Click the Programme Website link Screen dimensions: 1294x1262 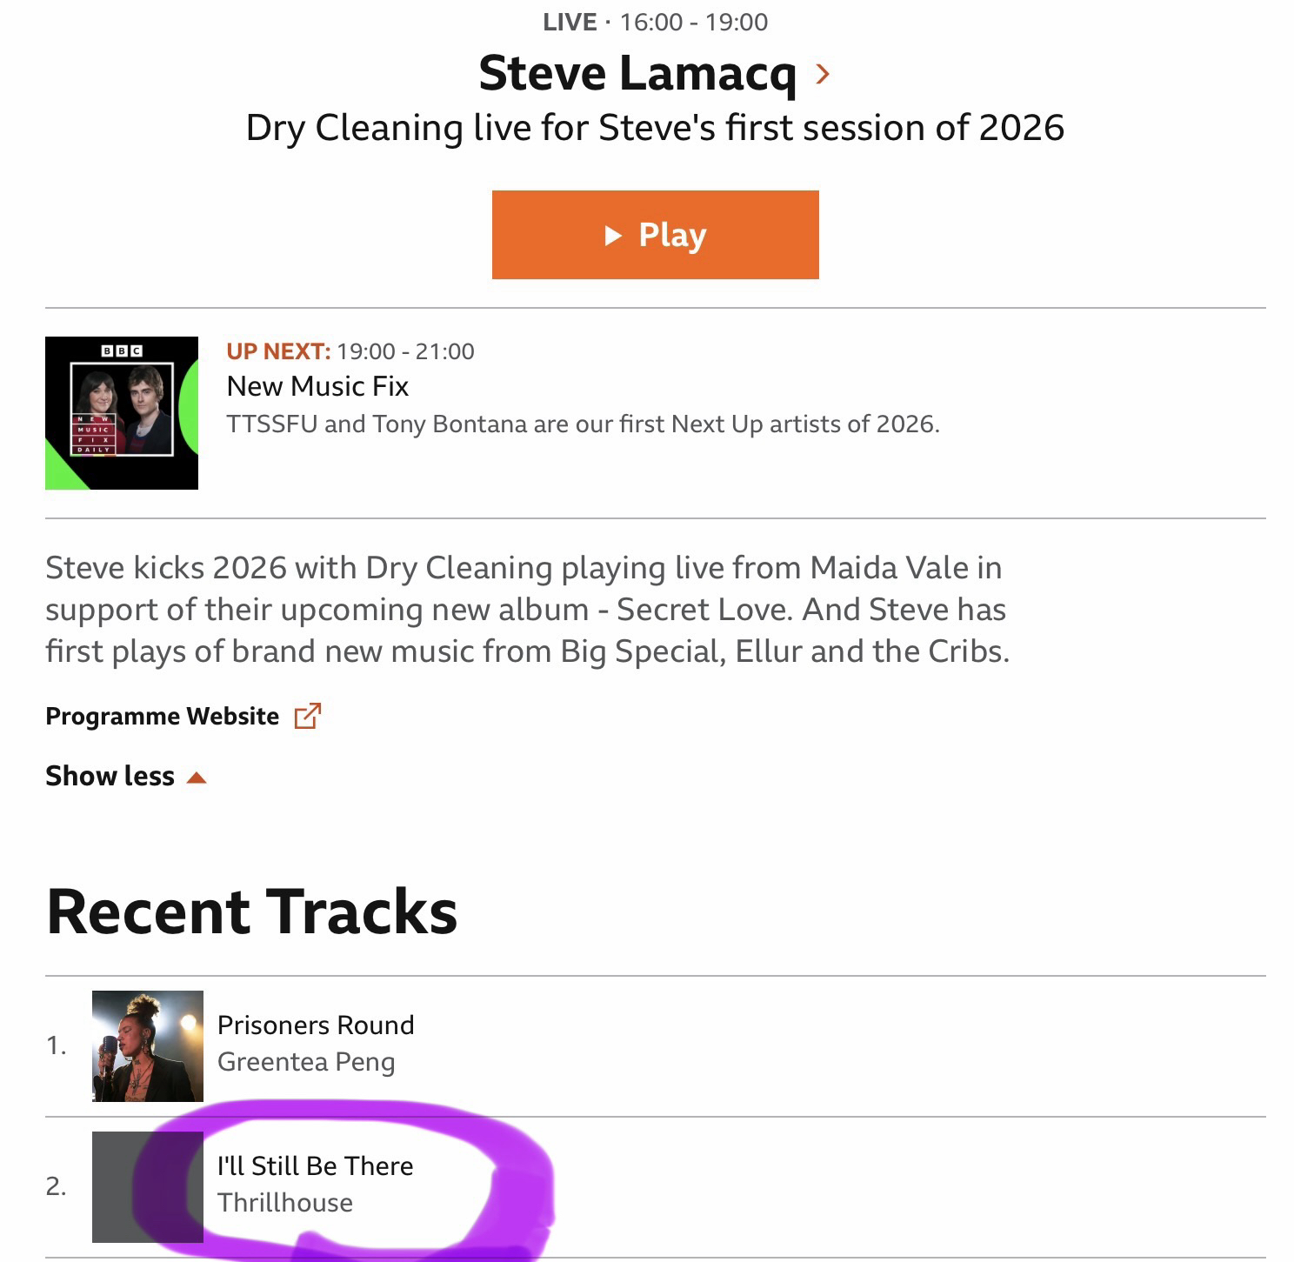(163, 717)
